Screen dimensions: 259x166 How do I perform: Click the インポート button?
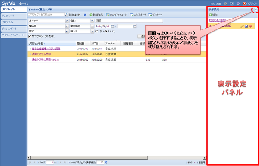pyautogui.click(x=155, y=15)
